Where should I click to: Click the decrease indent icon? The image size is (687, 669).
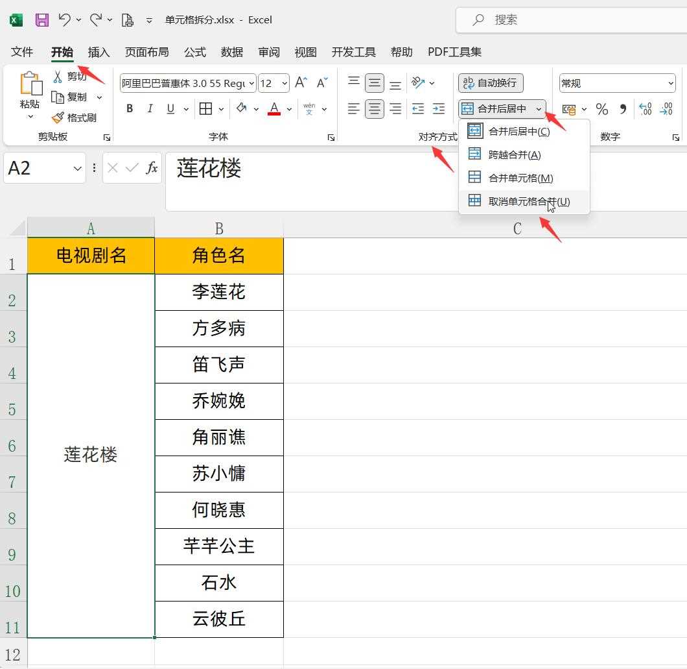point(418,108)
